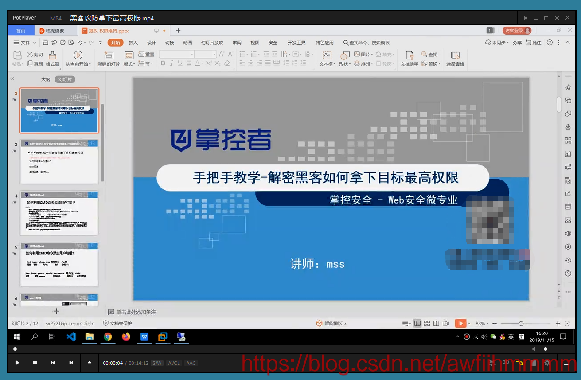The height and width of the screenshot is (380, 581).
Task: Click the AVC1 video codec label
Action: (174, 363)
